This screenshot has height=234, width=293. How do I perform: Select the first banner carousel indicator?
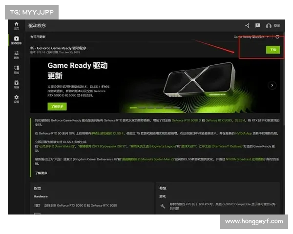coord(133,108)
